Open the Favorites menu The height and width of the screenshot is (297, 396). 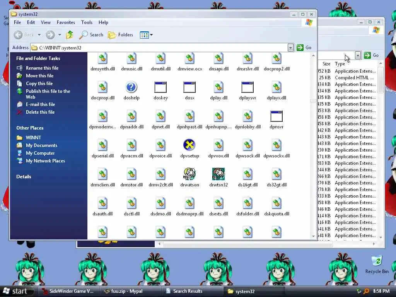(x=66, y=22)
